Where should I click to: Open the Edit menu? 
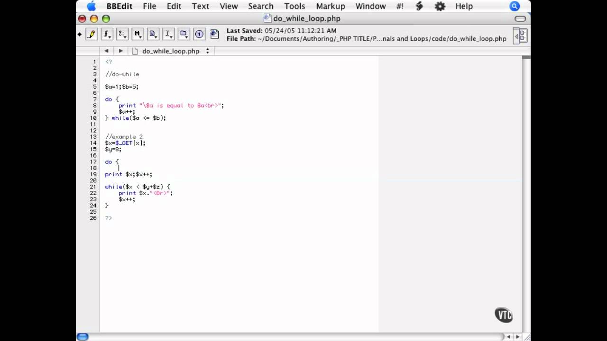pyautogui.click(x=174, y=6)
